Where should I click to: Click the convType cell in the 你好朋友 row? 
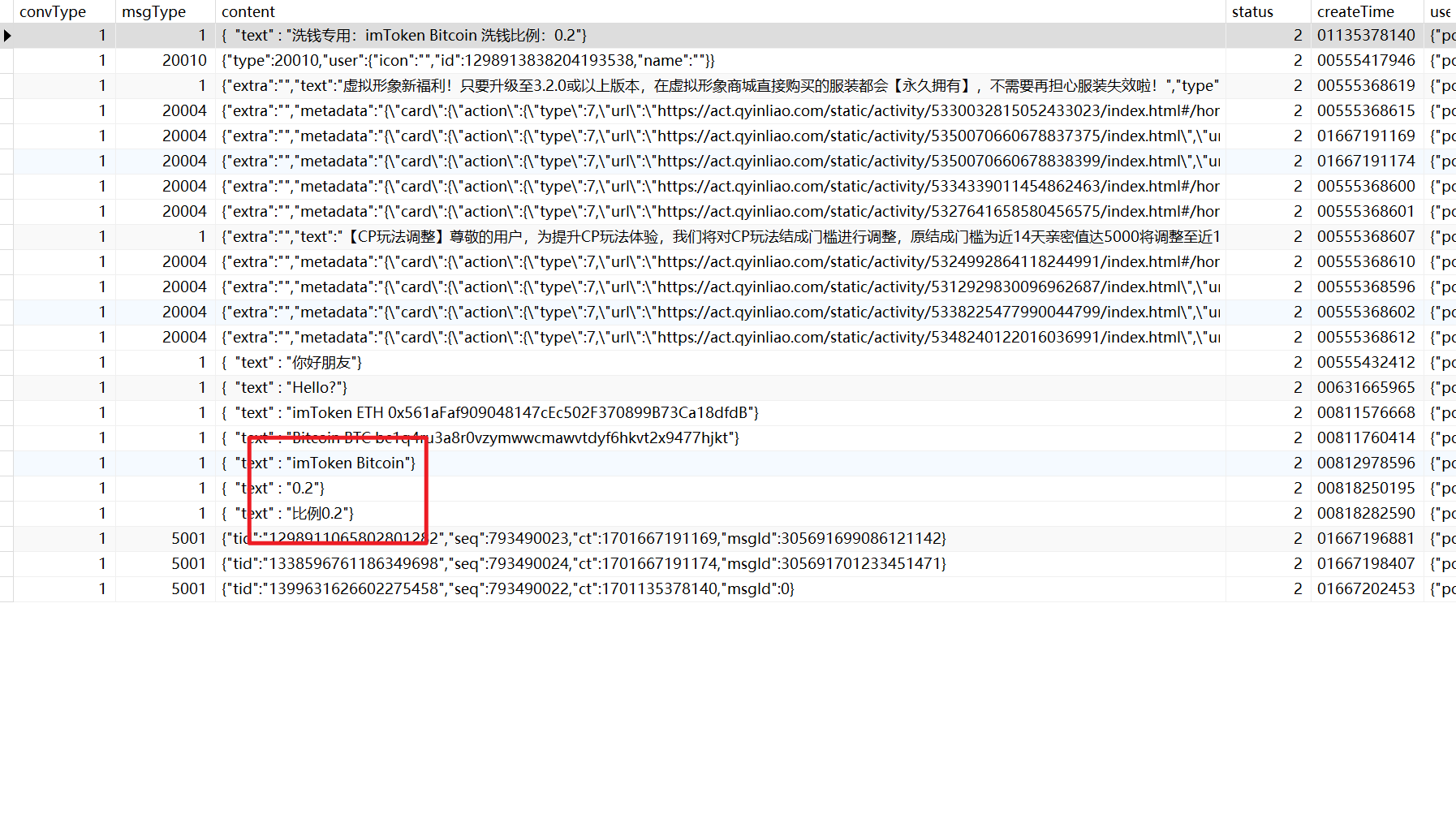pos(64,362)
